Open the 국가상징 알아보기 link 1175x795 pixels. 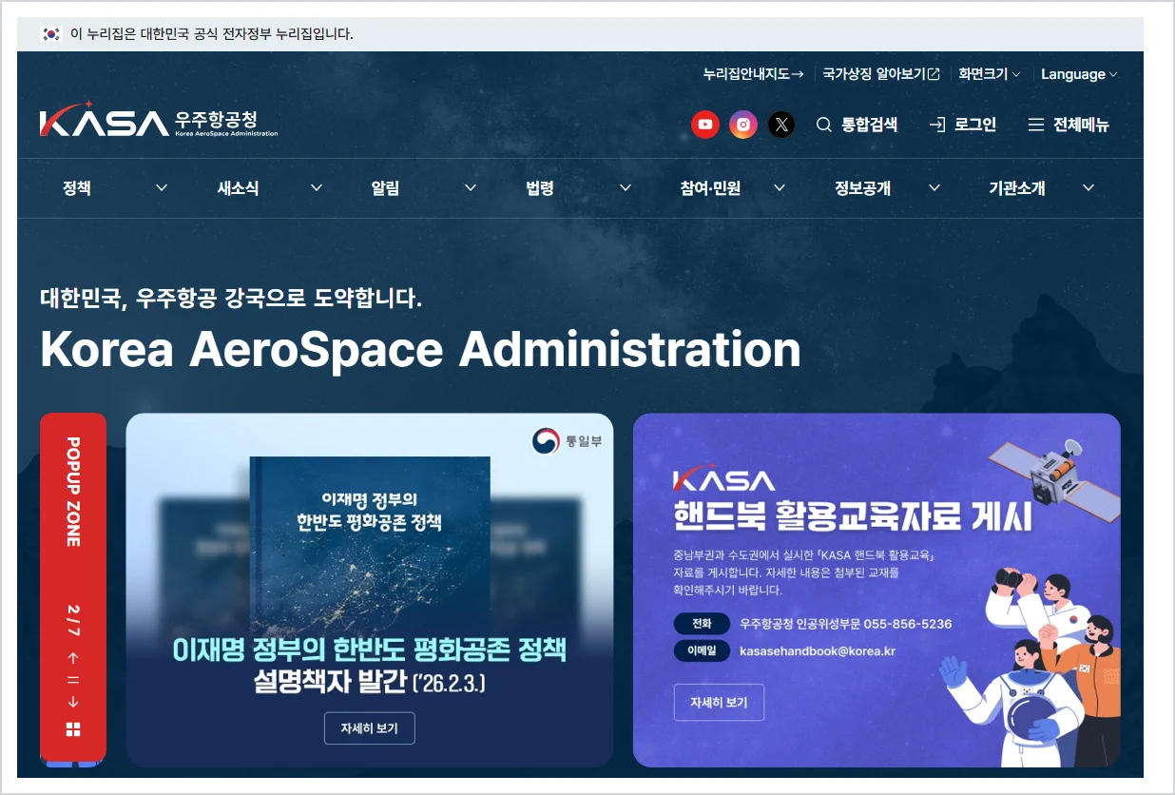881,74
